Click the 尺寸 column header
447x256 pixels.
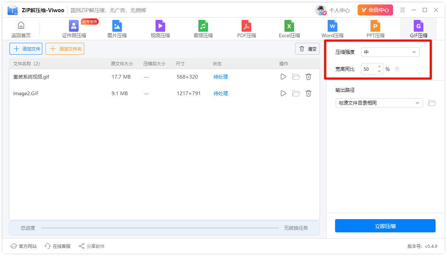pyautogui.click(x=180, y=64)
